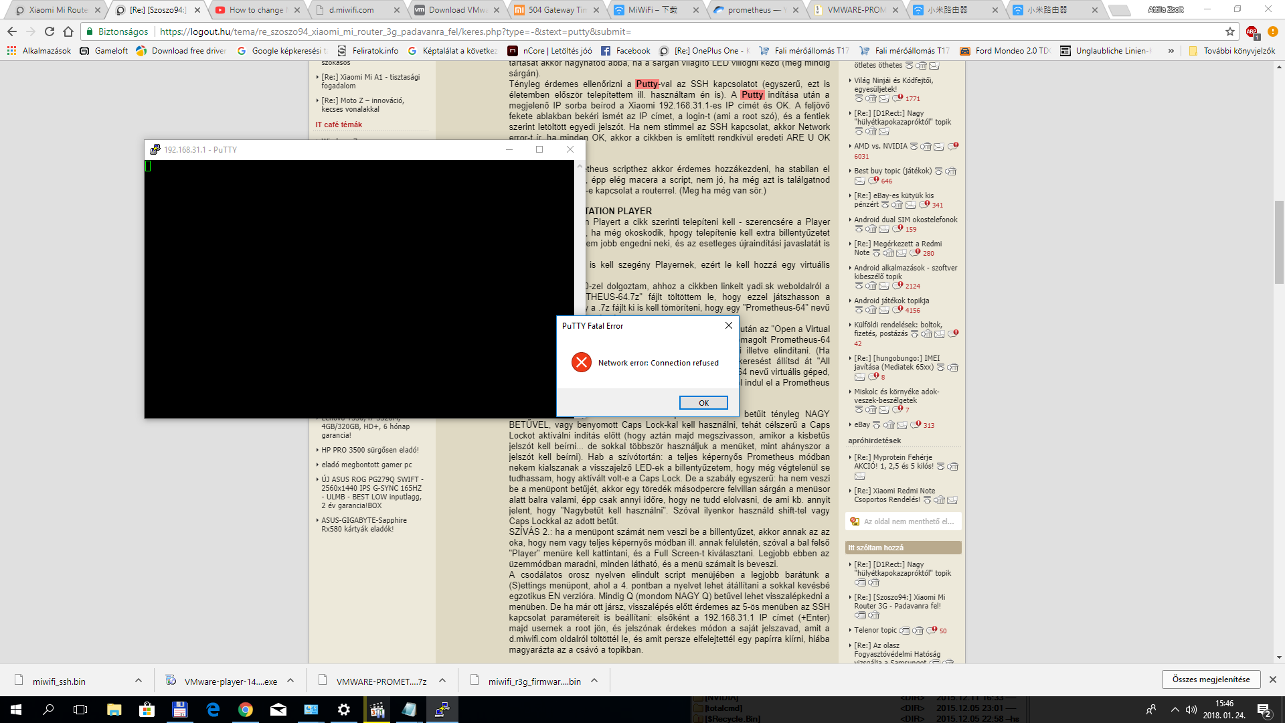Open Xiaomi Mi A1 tisztasági fogadalom link

(x=370, y=81)
